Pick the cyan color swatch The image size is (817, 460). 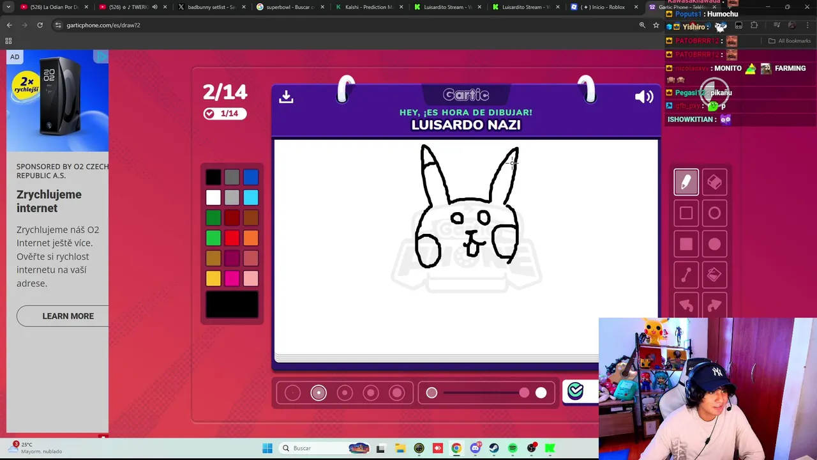point(251,197)
